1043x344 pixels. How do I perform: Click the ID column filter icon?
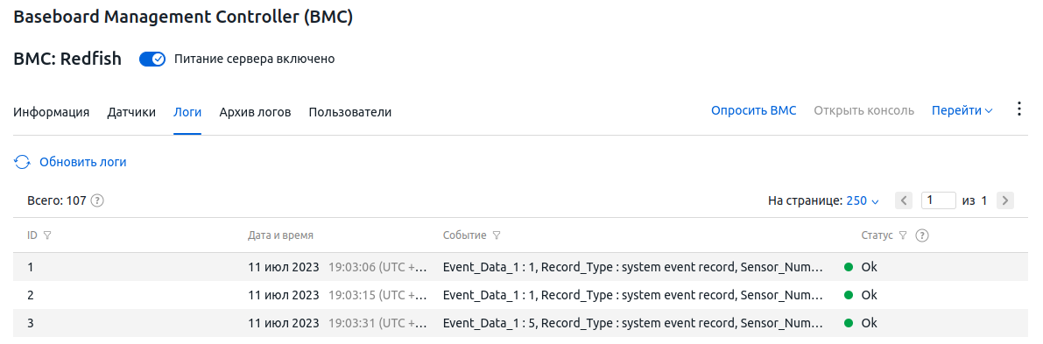(x=46, y=235)
